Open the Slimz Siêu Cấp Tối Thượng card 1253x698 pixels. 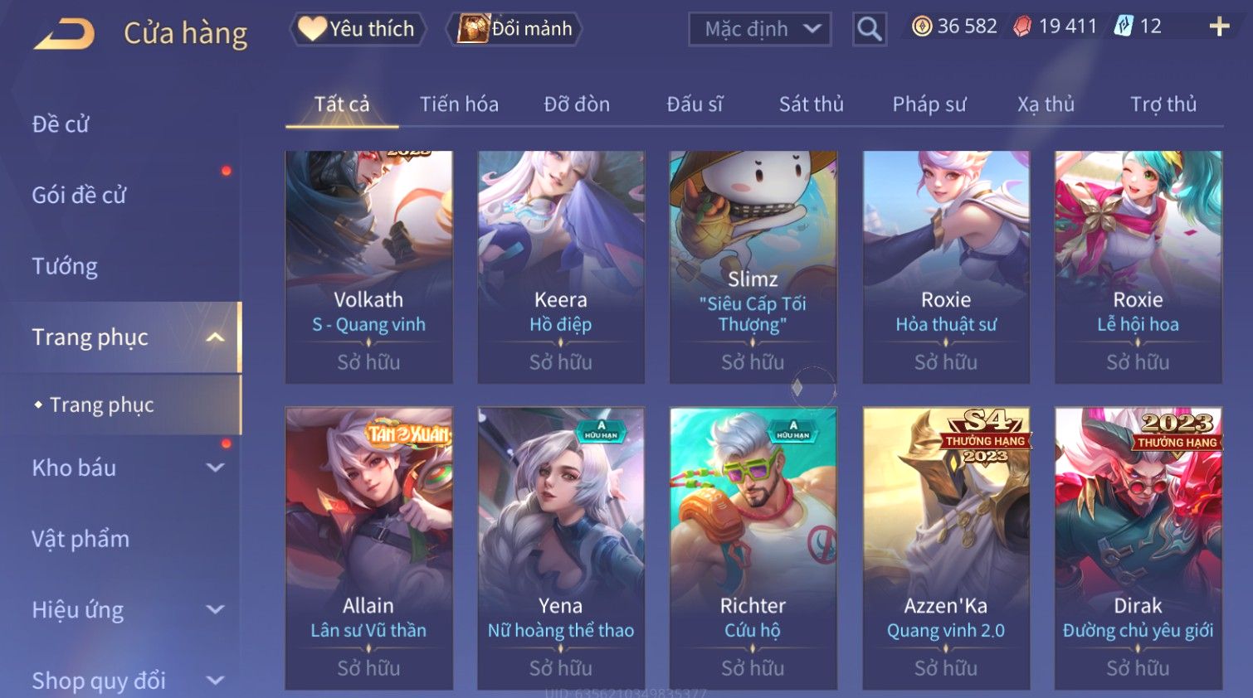click(x=753, y=267)
